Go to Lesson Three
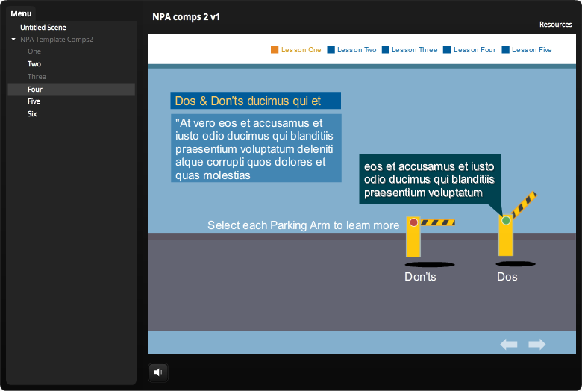Image resolution: width=582 pixels, height=391 pixels. [414, 50]
